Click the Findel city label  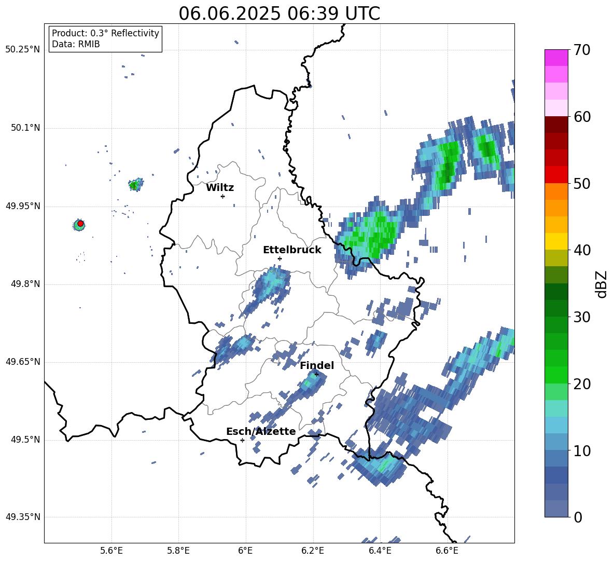(x=317, y=365)
